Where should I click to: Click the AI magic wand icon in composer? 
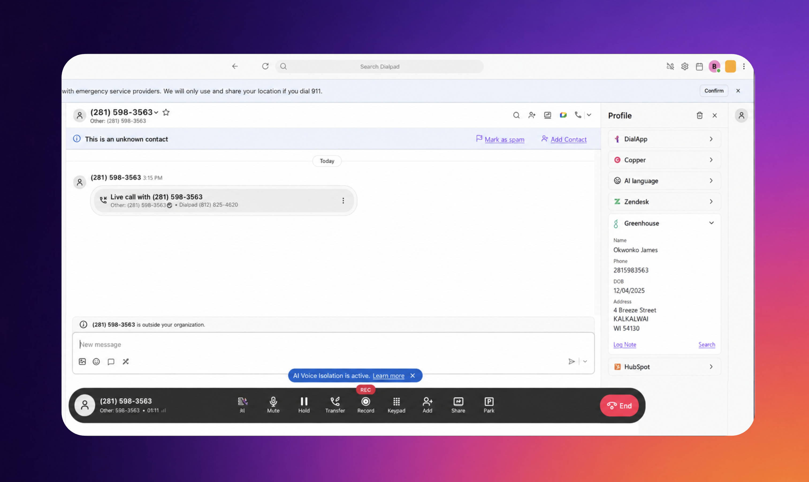pyautogui.click(x=126, y=362)
